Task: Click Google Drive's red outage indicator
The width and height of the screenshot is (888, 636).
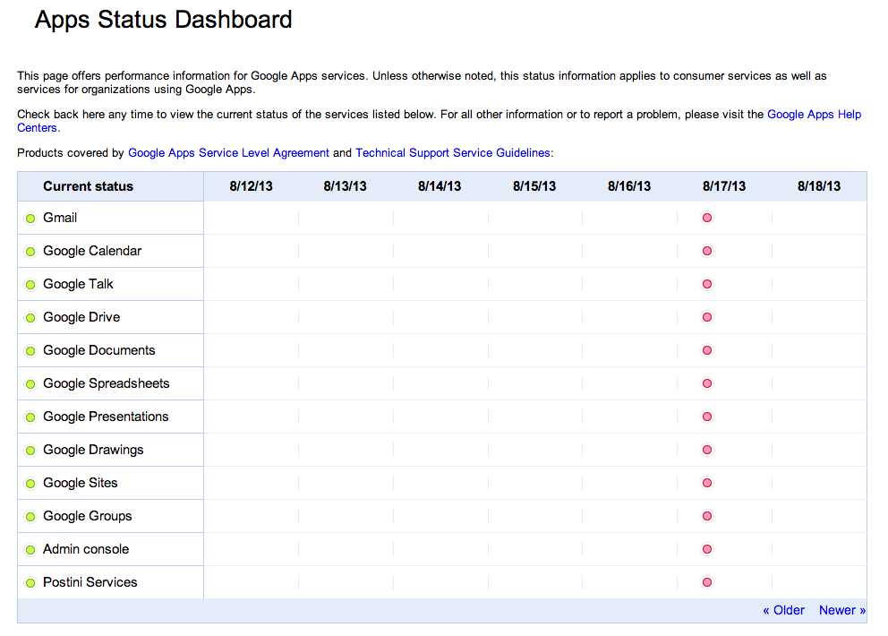Action: coord(707,317)
